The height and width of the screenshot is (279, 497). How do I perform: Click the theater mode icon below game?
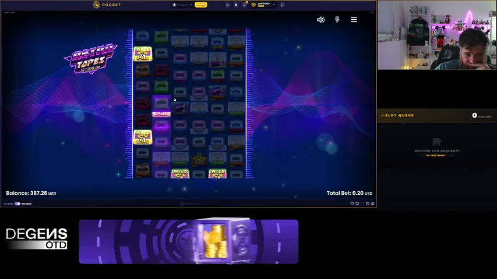(x=357, y=203)
